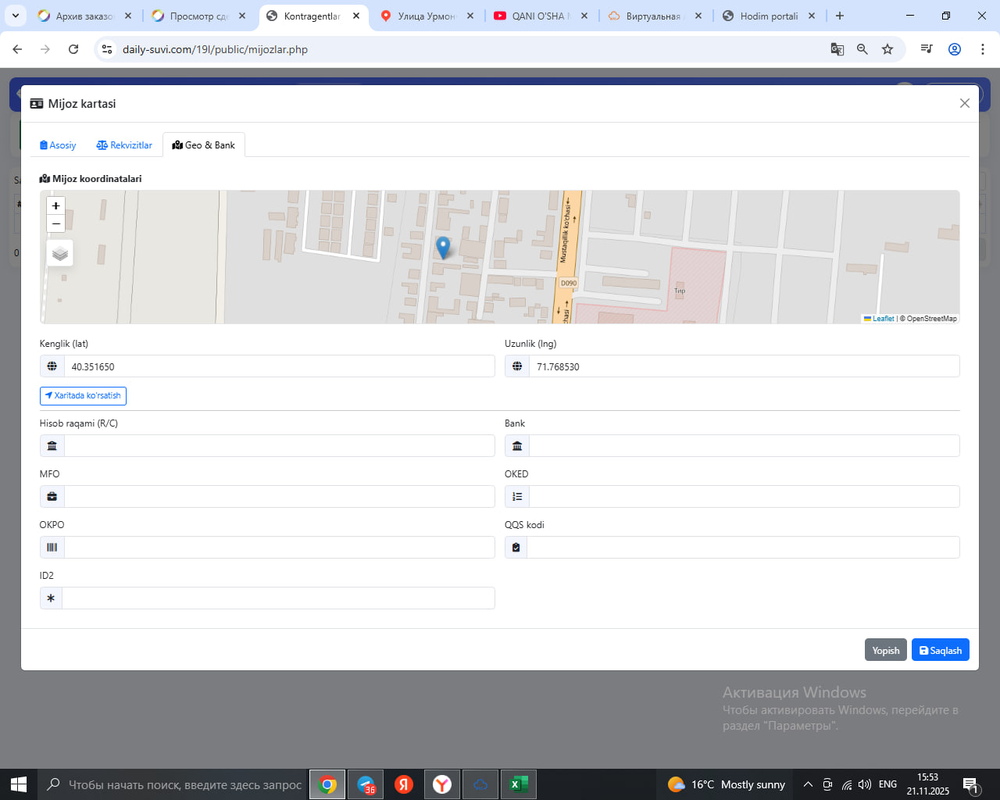Image resolution: width=1000 pixels, height=800 pixels.
Task: Close the Mijoz kartasi dialog
Action: pyautogui.click(x=964, y=103)
